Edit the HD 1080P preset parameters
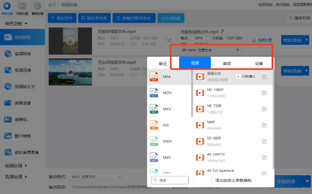This screenshot has width=312, height=194. click(264, 93)
